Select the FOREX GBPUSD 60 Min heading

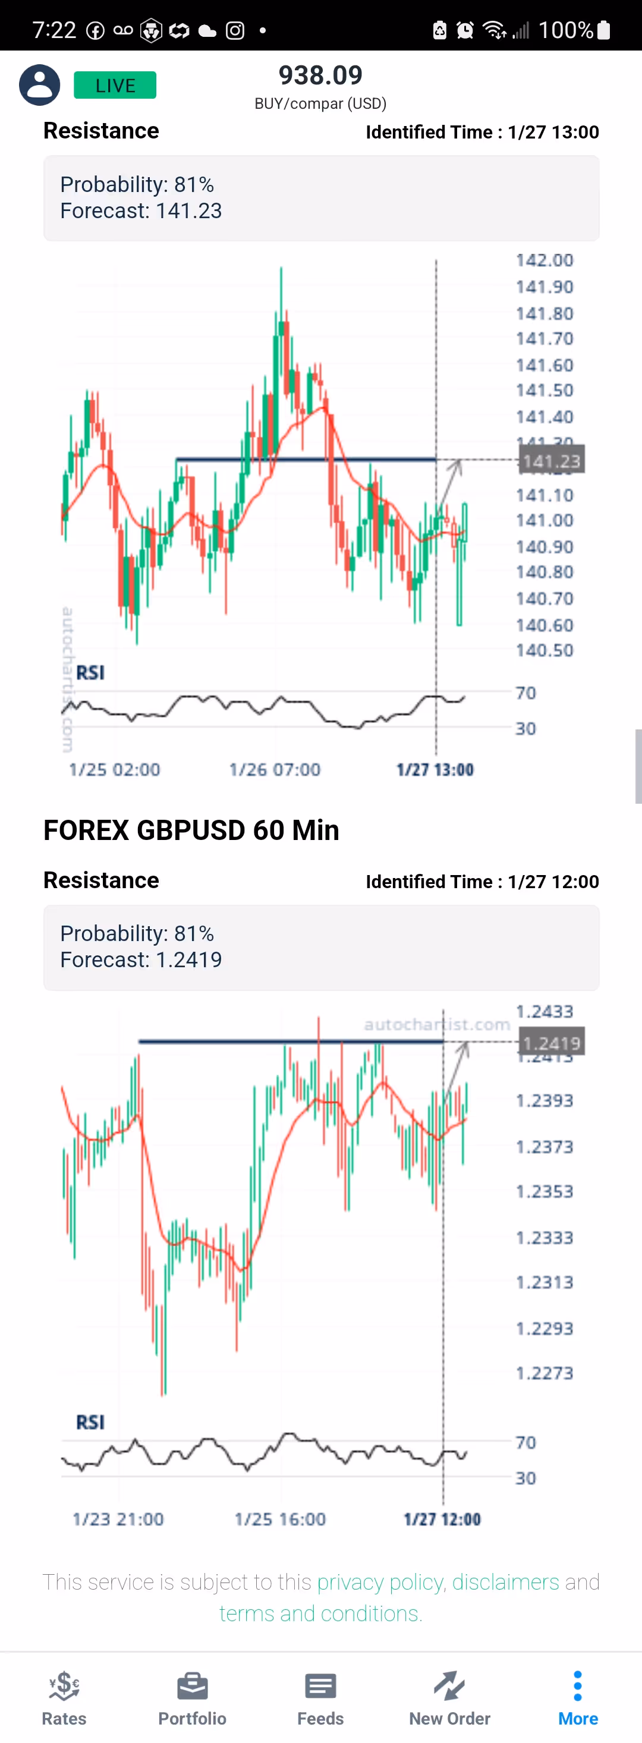tap(191, 830)
